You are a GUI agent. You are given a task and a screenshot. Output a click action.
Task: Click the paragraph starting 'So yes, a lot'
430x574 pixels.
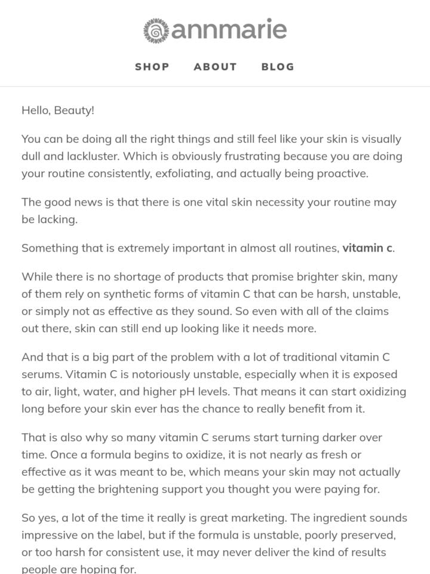[214, 544]
